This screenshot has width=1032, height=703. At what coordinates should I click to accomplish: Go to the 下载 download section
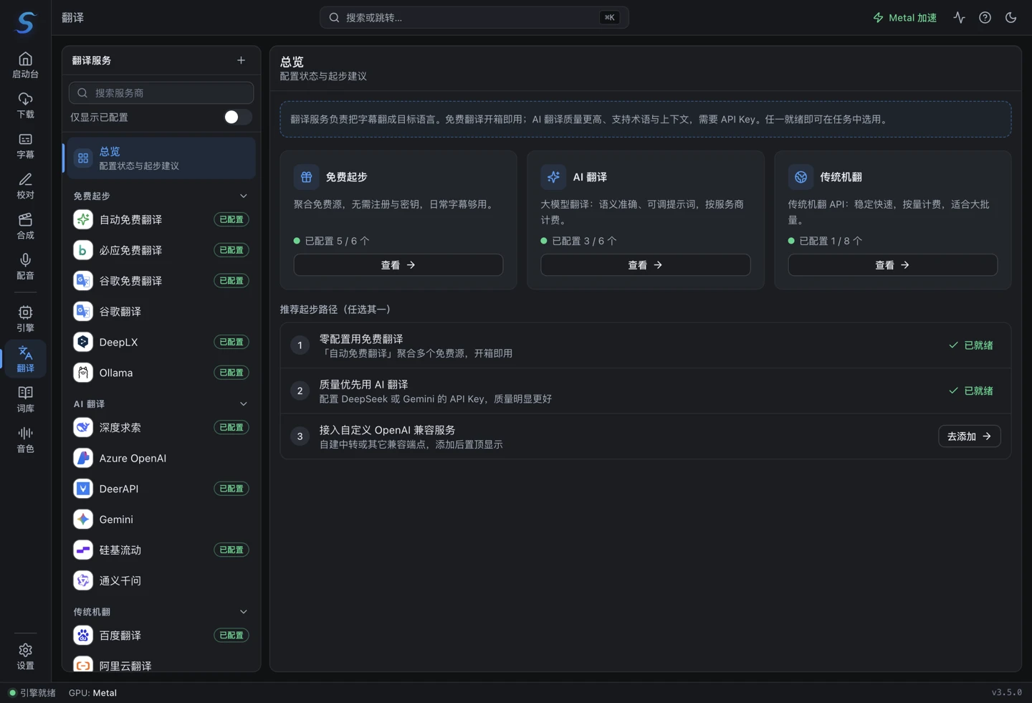click(25, 105)
